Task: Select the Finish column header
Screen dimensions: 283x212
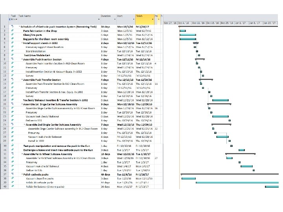Action: pos(145,19)
